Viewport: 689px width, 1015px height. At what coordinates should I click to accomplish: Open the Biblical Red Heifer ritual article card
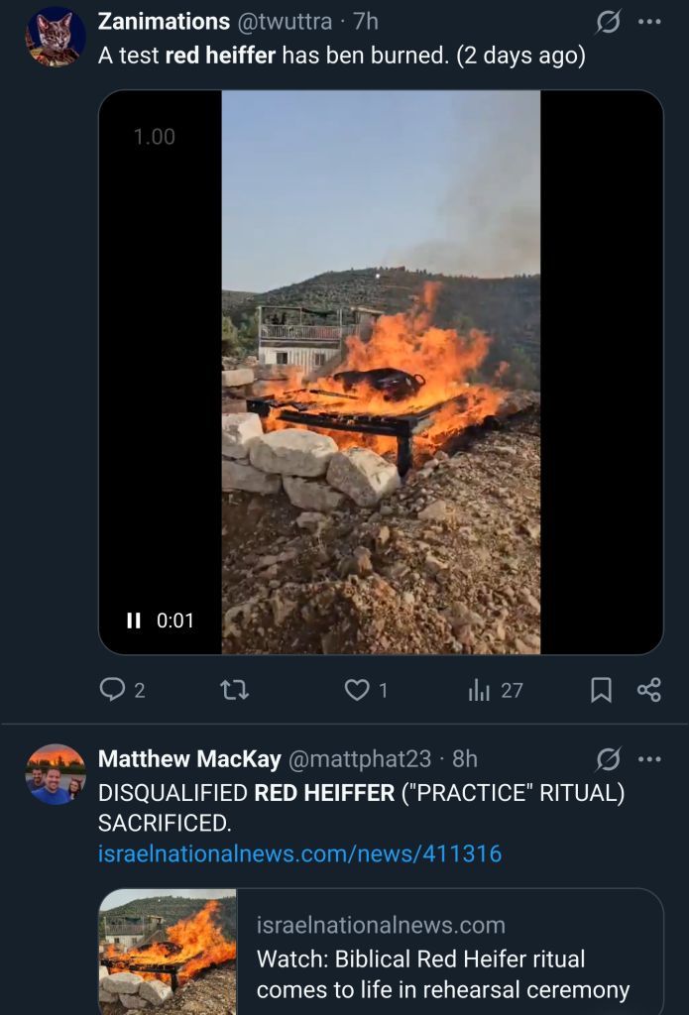click(381, 952)
